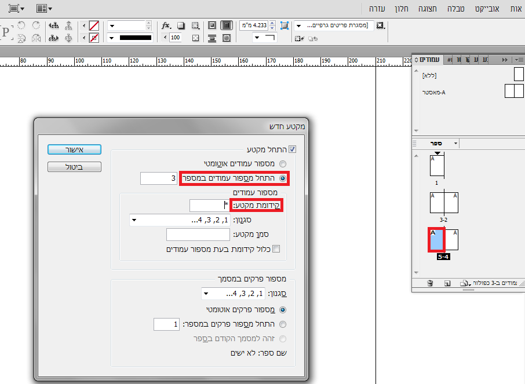The width and height of the screenshot is (525, 384).
Task: Click the סמן מקטע input field
Action: coord(198,235)
